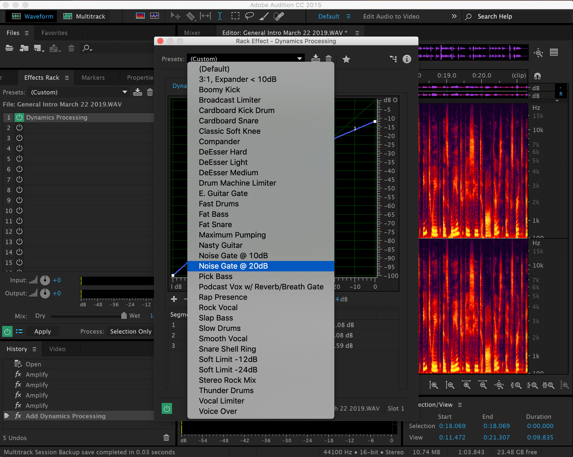Switch to the Markers tab

point(93,78)
